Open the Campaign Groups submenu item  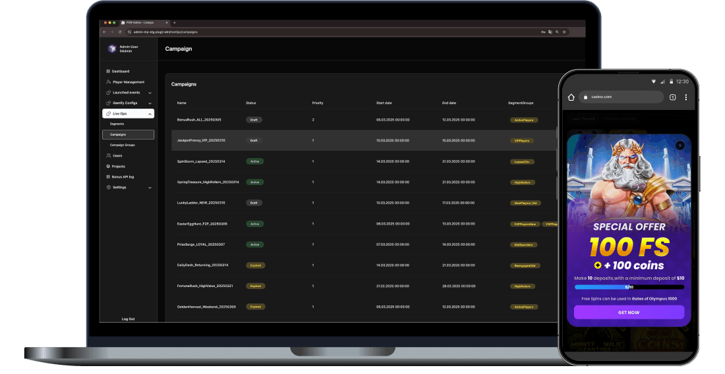tap(123, 145)
